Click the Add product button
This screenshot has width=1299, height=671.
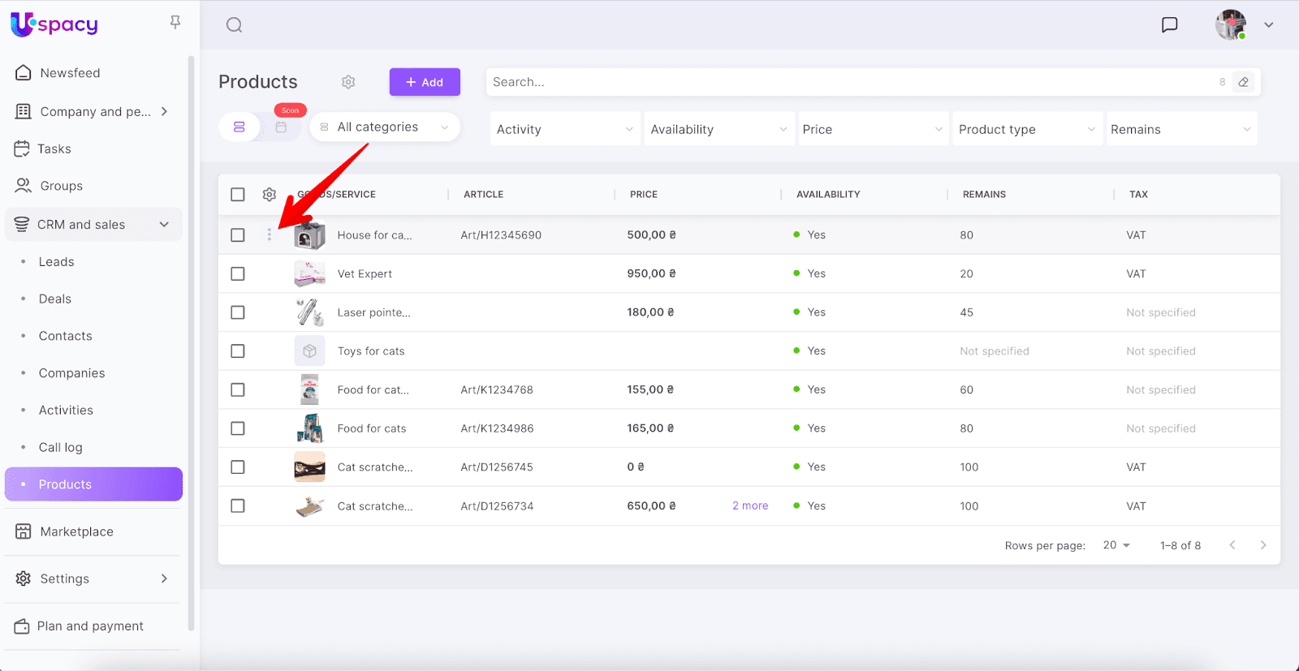coord(425,82)
